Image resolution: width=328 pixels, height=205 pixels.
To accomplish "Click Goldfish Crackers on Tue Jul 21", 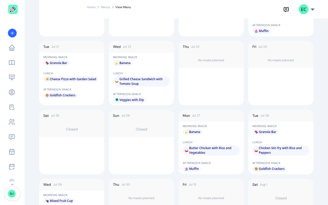I will (60, 95).
